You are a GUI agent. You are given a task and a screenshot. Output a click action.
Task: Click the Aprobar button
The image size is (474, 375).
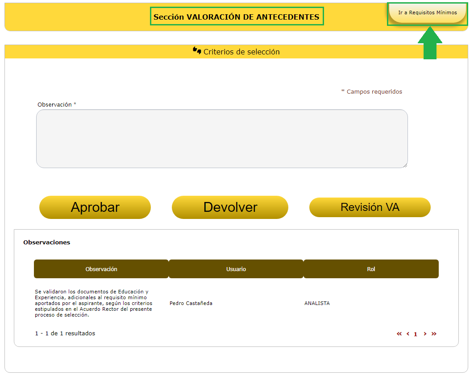point(95,207)
